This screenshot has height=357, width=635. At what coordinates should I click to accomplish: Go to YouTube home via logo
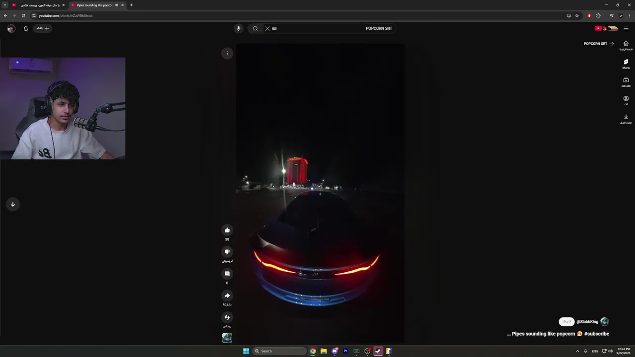click(x=606, y=28)
